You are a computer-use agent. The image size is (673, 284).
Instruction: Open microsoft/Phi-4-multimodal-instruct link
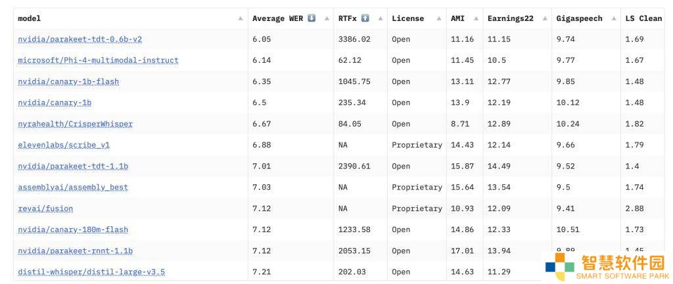[99, 60]
